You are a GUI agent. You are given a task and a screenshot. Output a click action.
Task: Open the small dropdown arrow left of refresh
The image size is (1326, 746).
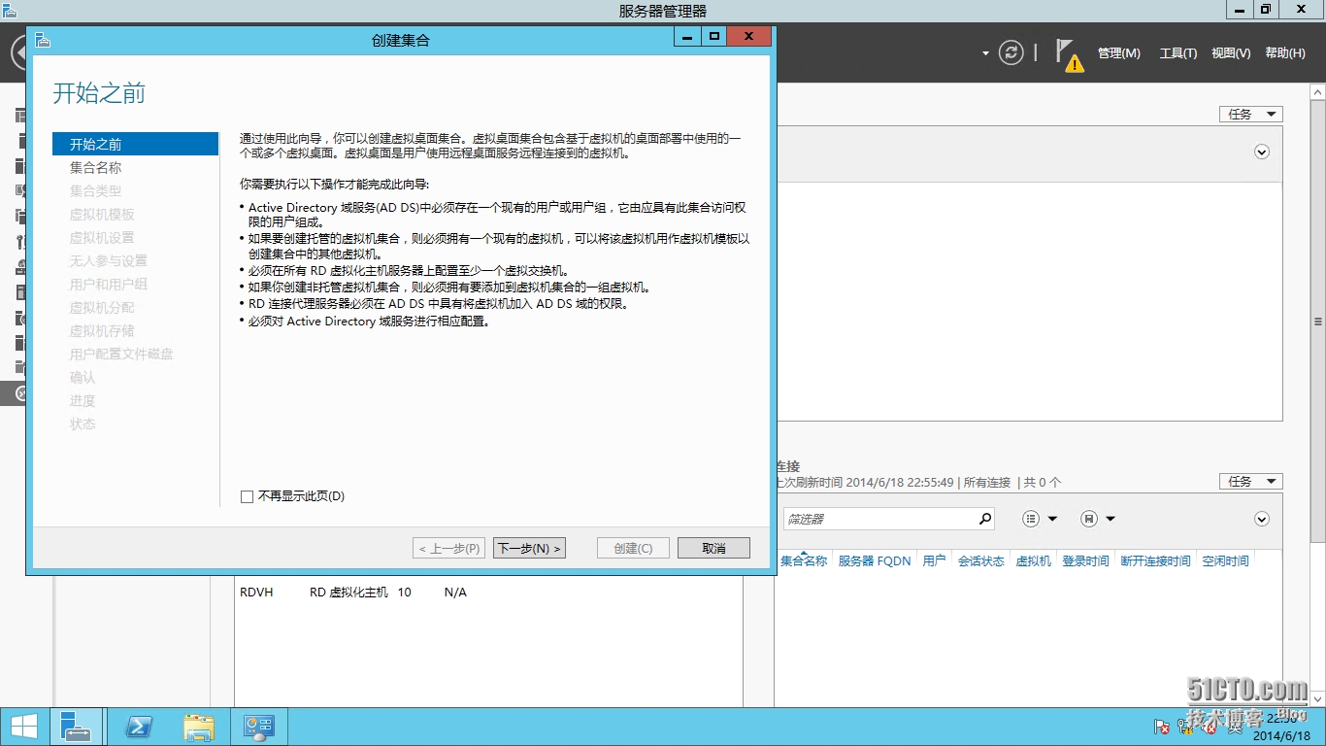coord(985,53)
